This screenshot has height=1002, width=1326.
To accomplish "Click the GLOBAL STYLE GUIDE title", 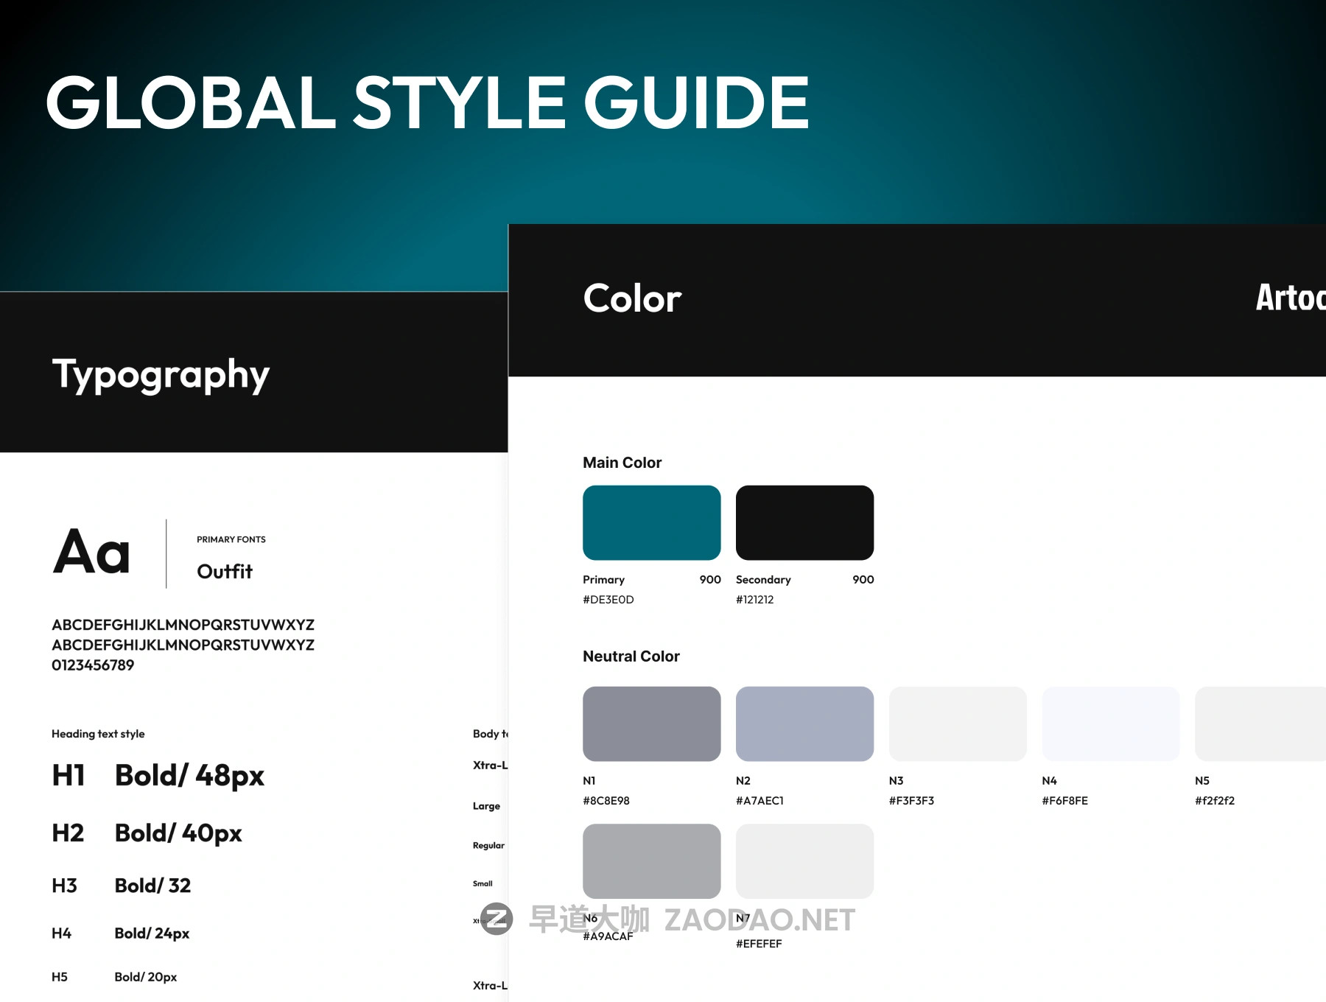I will (x=427, y=102).
